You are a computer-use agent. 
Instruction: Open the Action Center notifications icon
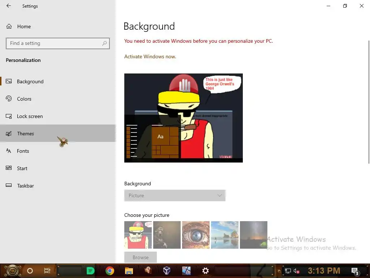click(x=355, y=271)
